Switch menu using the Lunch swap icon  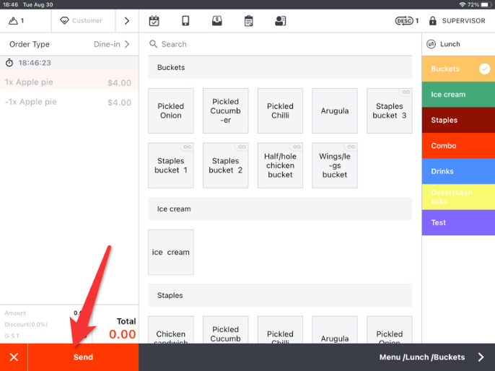432,44
